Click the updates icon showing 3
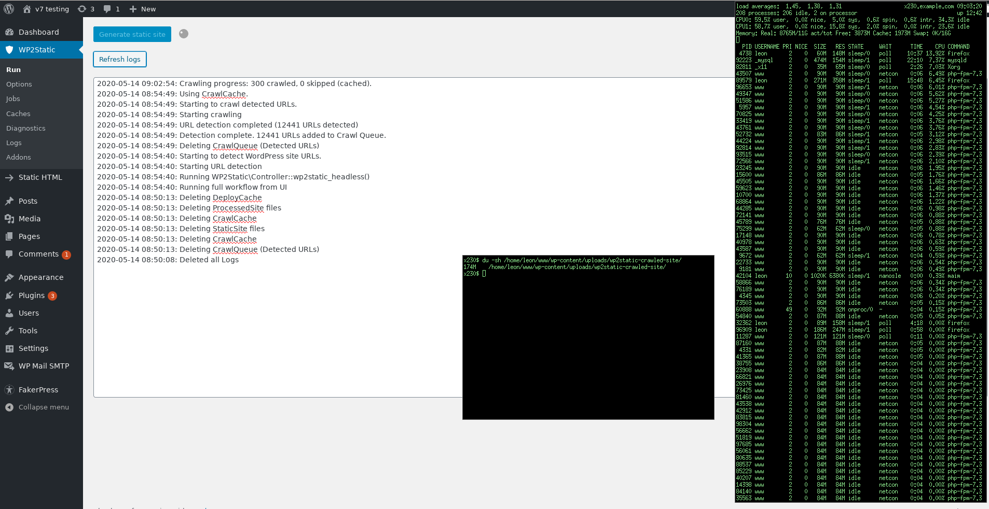This screenshot has height=509, width=989. [x=86, y=9]
